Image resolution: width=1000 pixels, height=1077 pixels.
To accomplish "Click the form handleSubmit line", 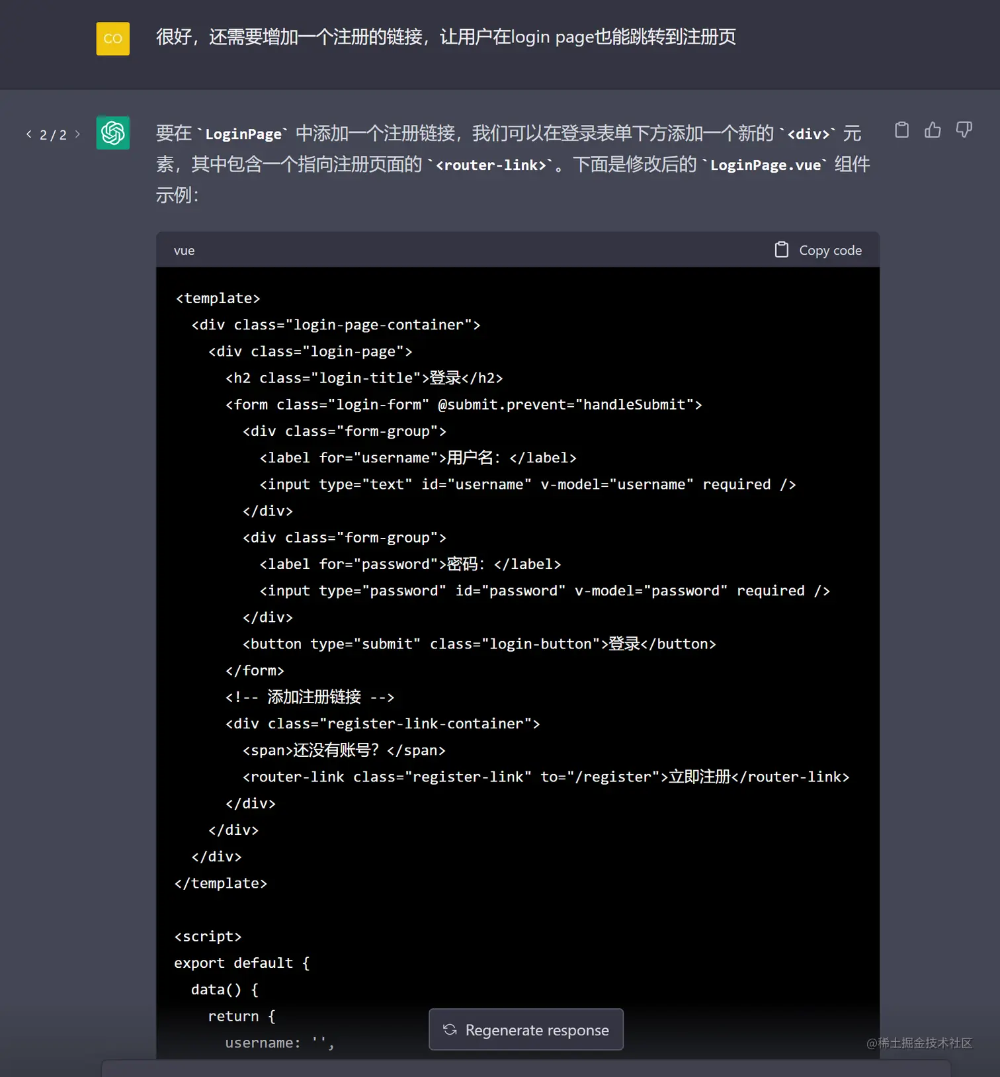I will (464, 404).
